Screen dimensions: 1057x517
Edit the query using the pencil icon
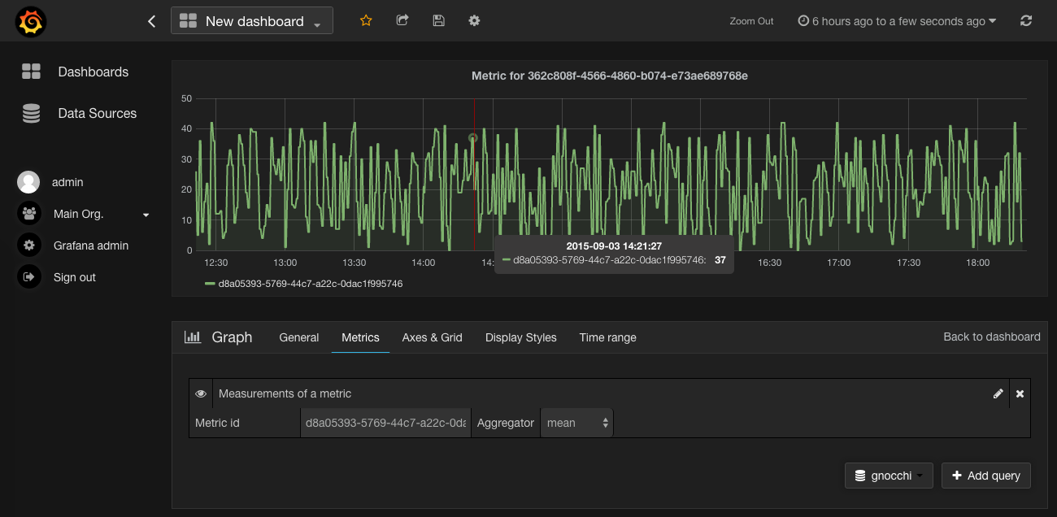[998, 393]
